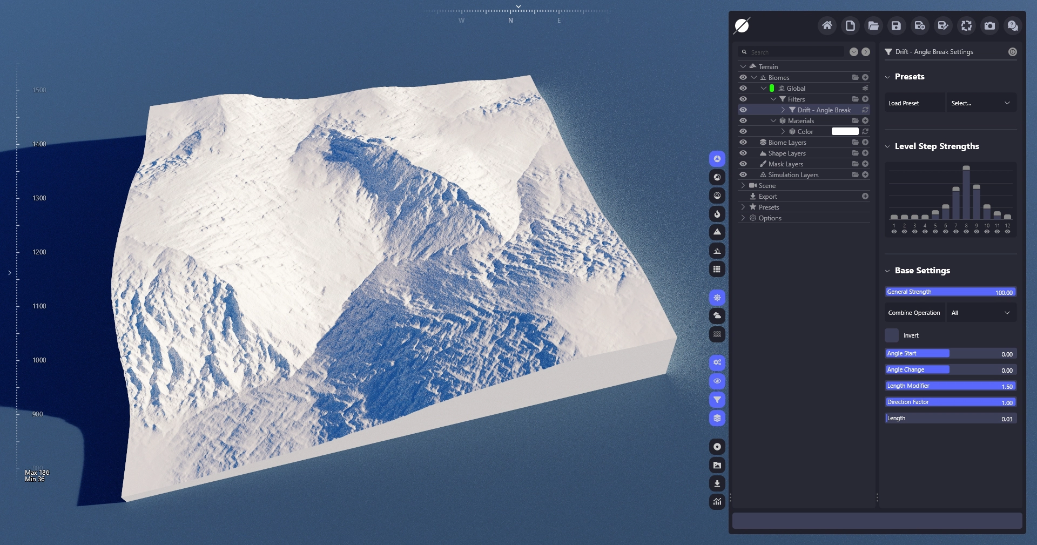Select the Biome Layers tree row
1037x545 pixels.
(804, 142)
